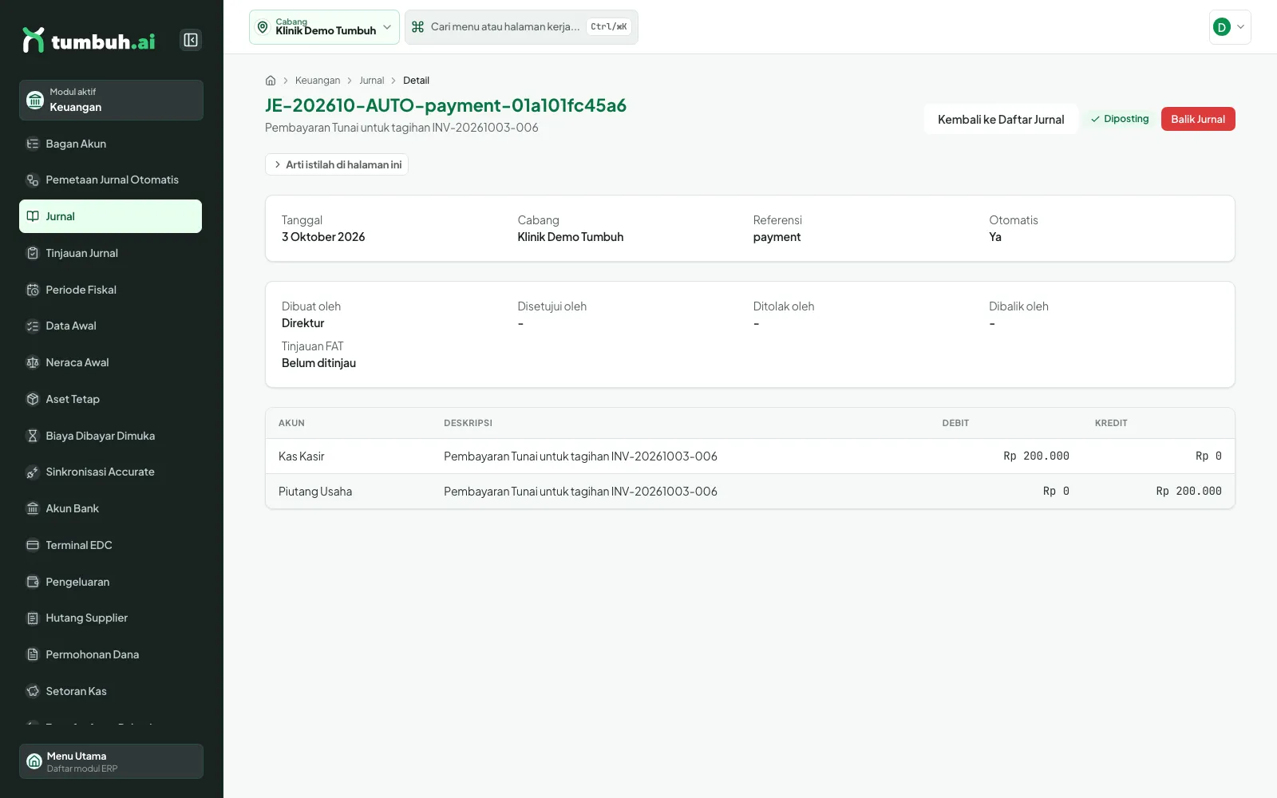Click the Piutang Usaha kredit Rp 200.000
Image resolution: width=1277 pixels, height=798 pixels.
(1188, 492)
